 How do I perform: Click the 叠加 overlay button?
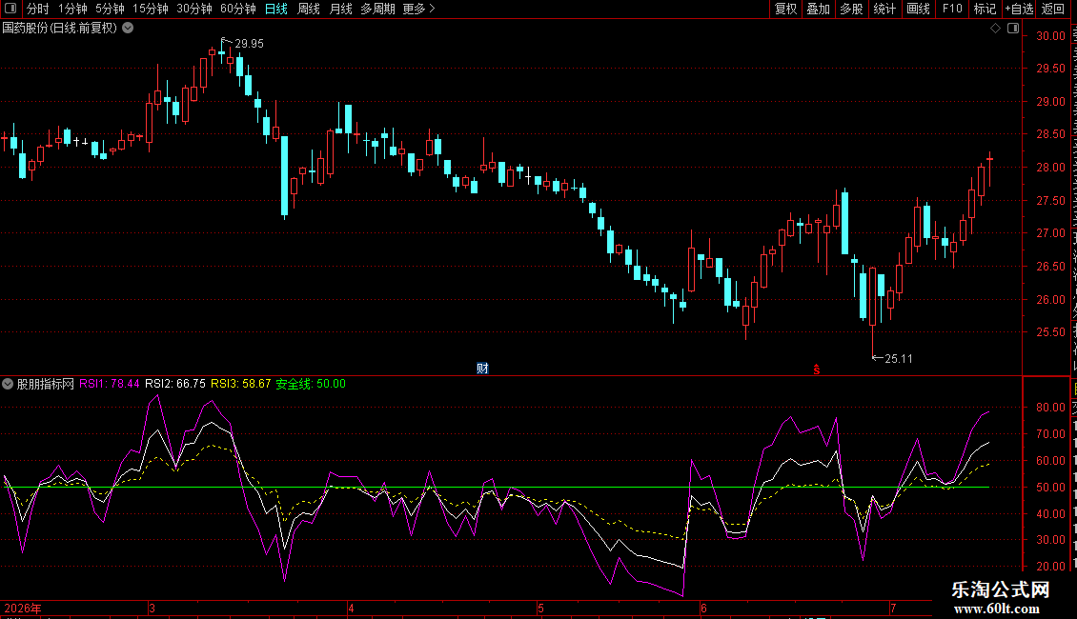[x=819, y=9]
